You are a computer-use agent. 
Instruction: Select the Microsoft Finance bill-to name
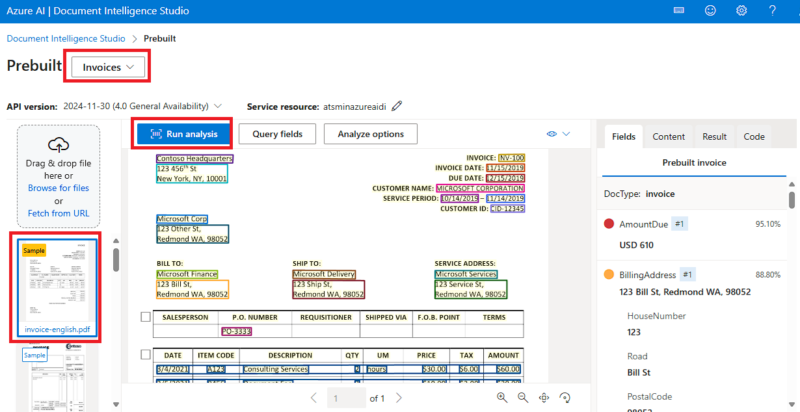(x=187, y=274)
